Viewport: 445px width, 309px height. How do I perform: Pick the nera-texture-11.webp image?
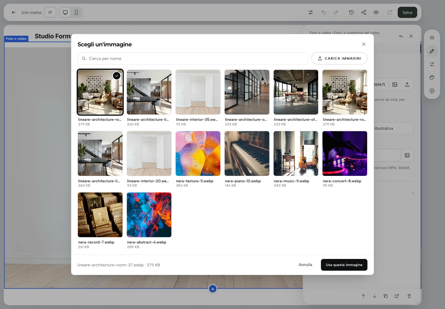click(198, 154)
